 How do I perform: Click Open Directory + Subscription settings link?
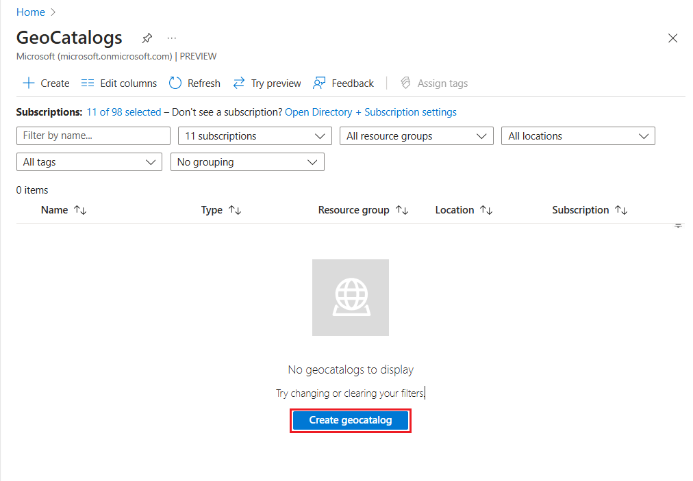370,112
